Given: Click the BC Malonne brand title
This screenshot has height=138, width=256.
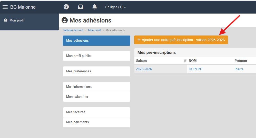Looking at the screenshot, I should tap(23, 7).
